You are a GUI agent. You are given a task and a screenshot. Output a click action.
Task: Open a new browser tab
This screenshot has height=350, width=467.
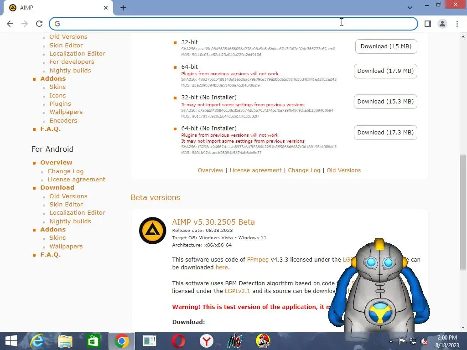click(123, 8)
